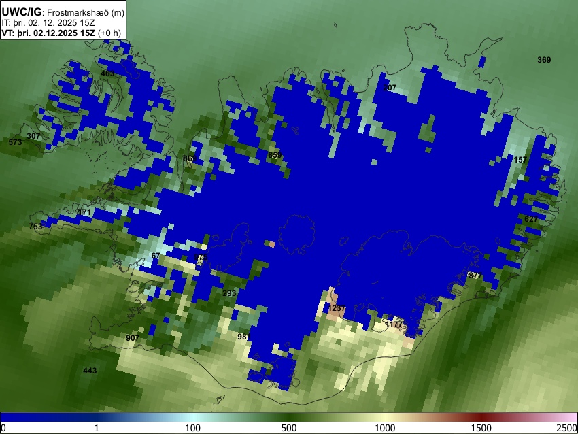The image size is (578, 434).
Task: Click the 2500 label on the legend
Action: (567, 428)
